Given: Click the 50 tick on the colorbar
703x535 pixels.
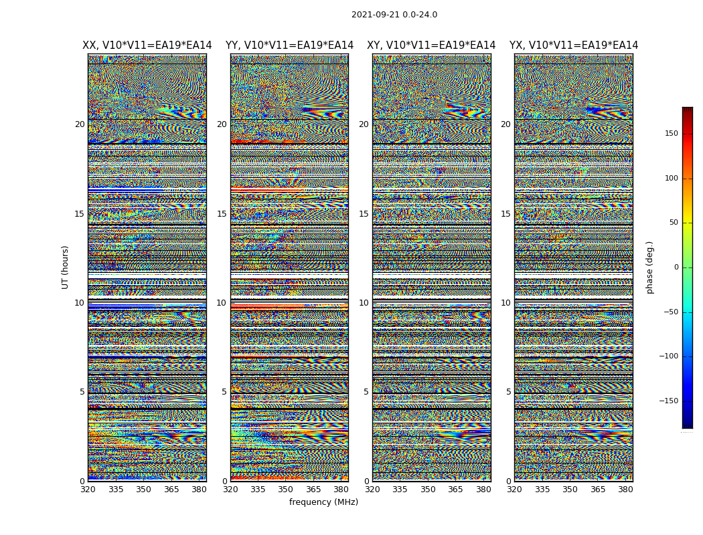Looking at the screenshot, I should pos(674,223).
